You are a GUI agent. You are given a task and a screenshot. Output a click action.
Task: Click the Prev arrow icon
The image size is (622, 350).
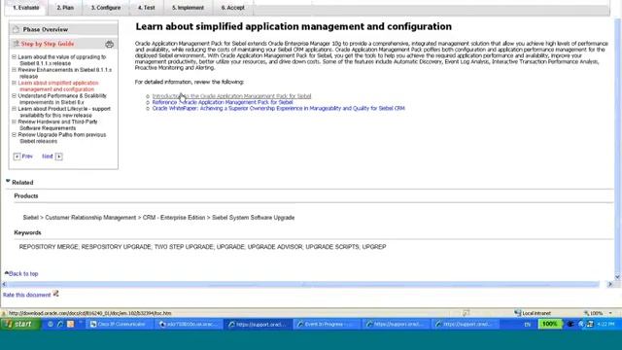(x=17, y=157)
